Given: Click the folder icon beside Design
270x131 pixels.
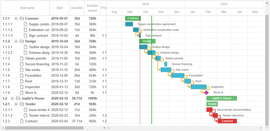Looking at the screenshot, I should coord(22,41).
